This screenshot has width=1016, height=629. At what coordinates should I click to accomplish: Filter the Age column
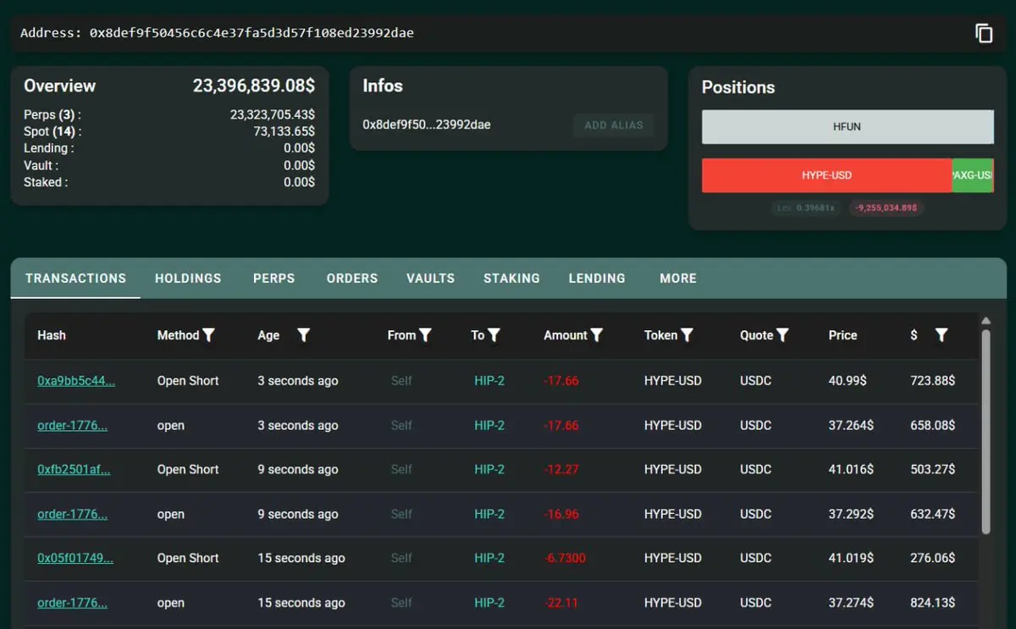[303, 335]
